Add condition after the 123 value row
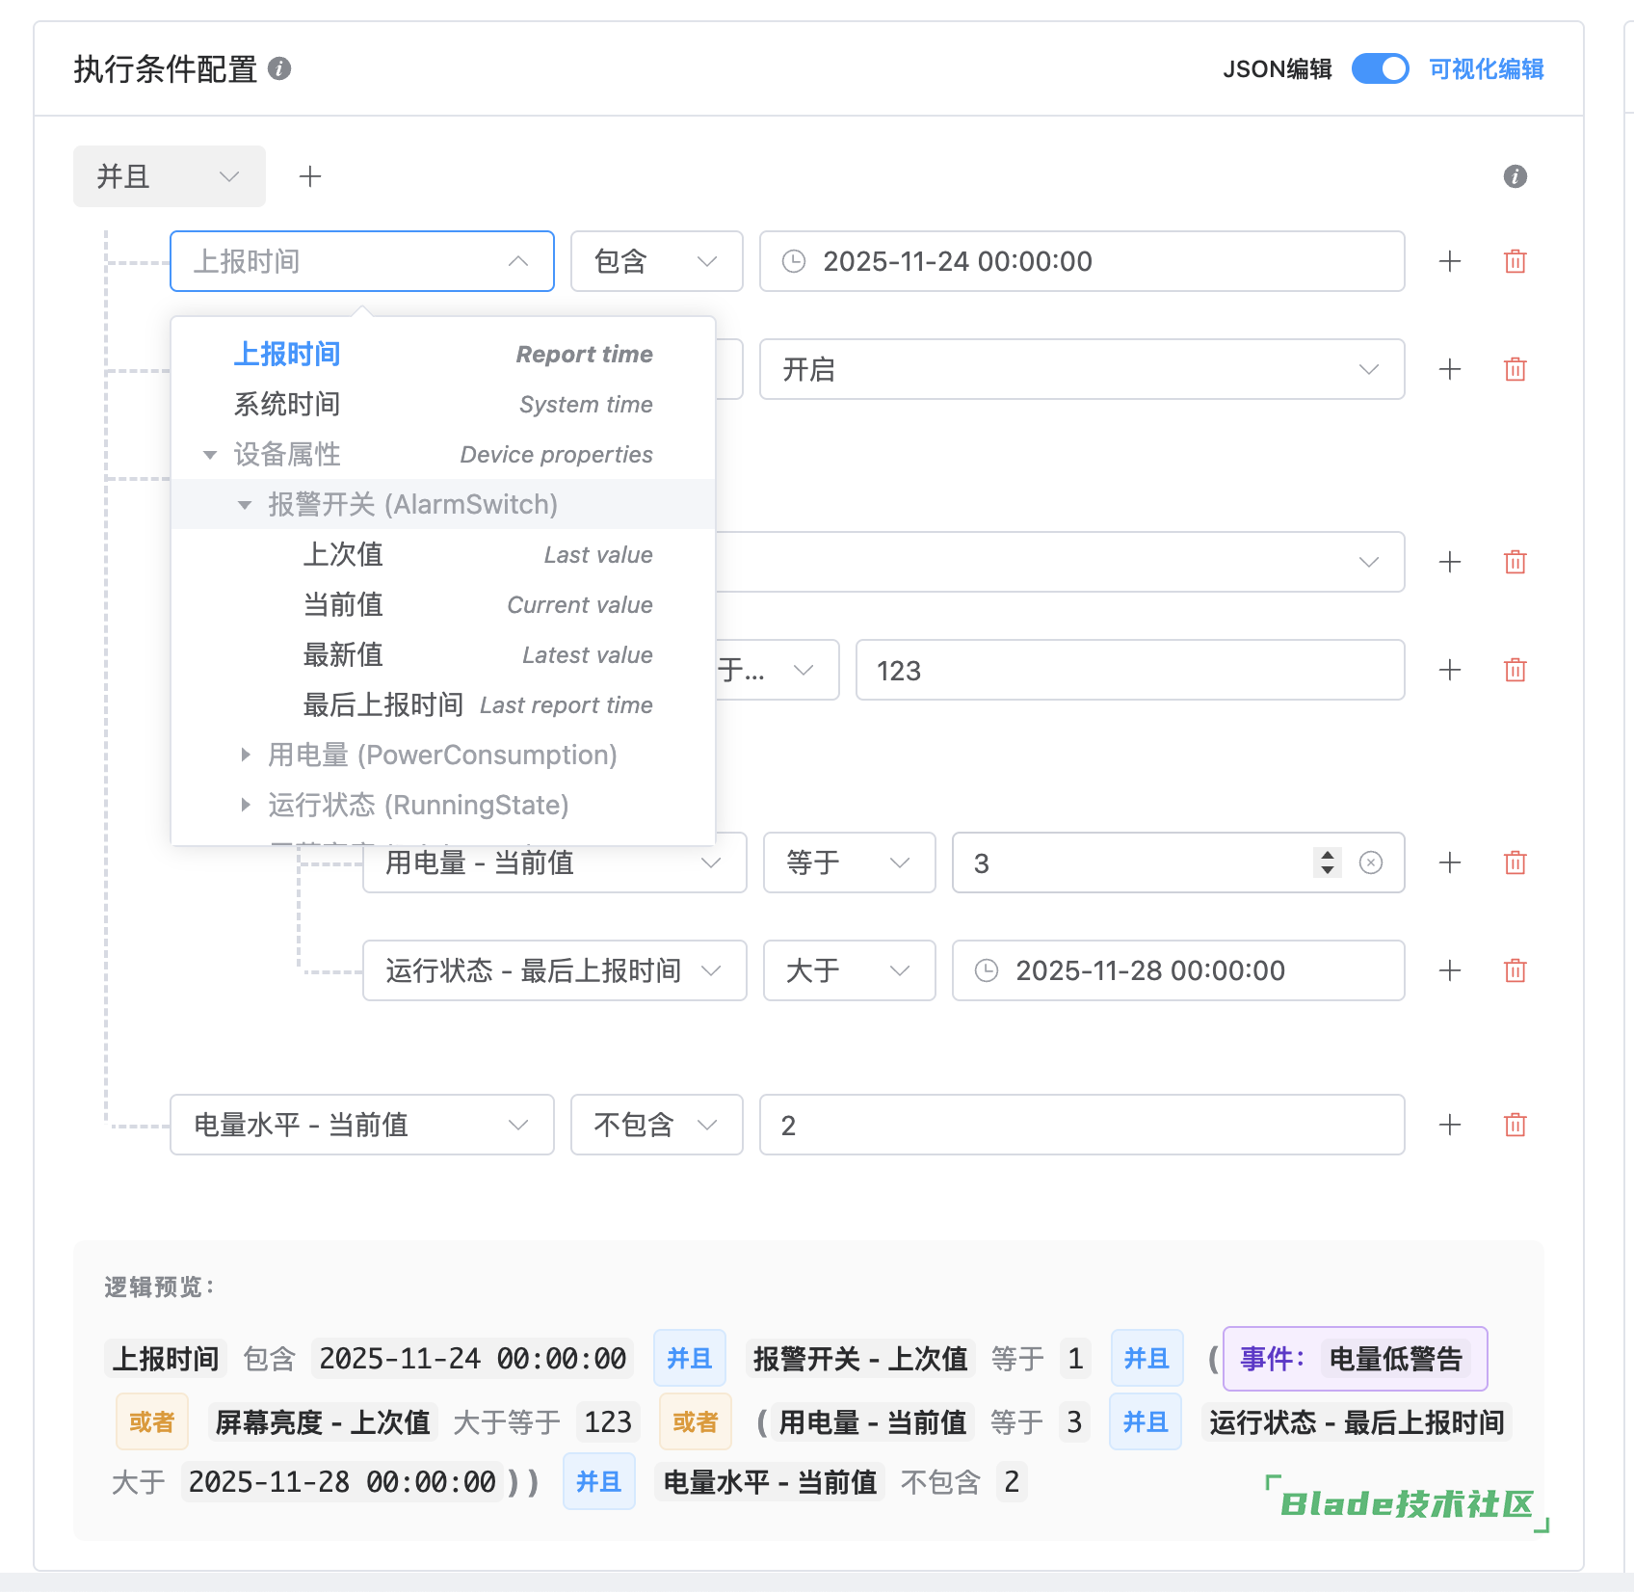1634x1592 pixels. click(1449, 670)
